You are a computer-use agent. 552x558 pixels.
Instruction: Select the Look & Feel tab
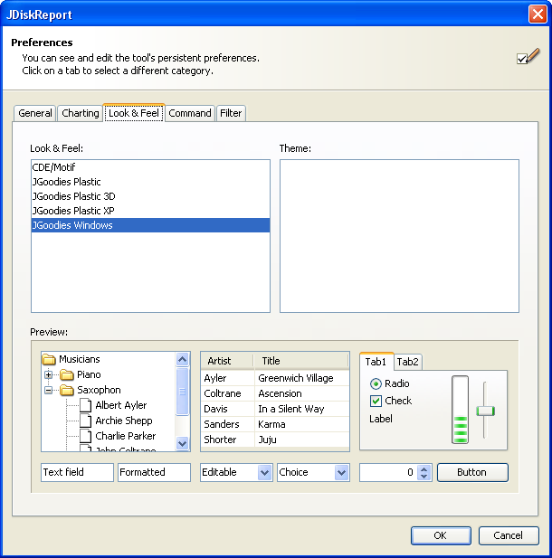(x=134, y=113)
